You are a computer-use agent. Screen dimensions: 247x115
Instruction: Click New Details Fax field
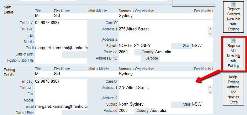61,35
